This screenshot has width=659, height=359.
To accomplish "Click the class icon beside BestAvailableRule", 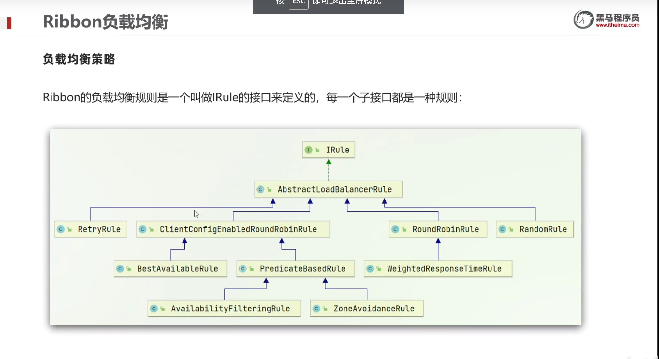I will pyautogui.click(x=120, y=269).
